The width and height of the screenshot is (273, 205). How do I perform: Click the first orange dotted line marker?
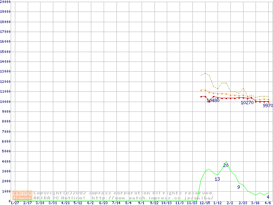tap(201, 90)
